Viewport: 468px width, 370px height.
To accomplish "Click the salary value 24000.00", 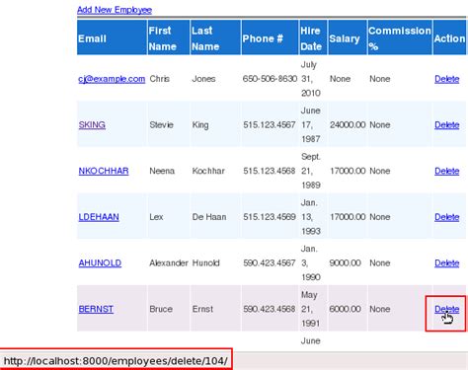I will [x=348, y=125].
